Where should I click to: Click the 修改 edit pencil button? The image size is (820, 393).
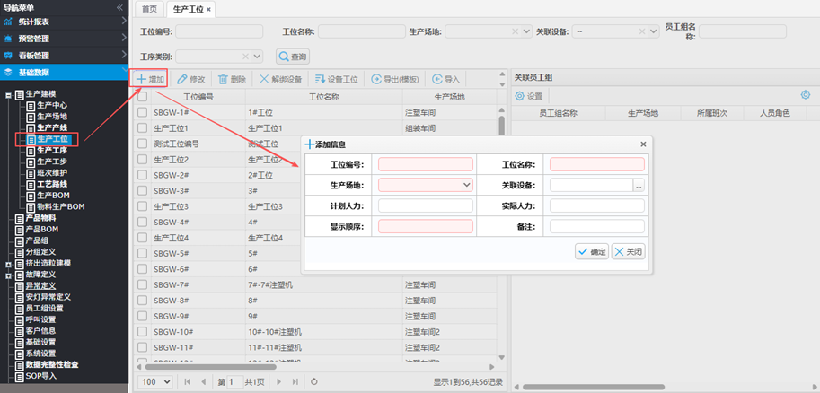point(191,80)
